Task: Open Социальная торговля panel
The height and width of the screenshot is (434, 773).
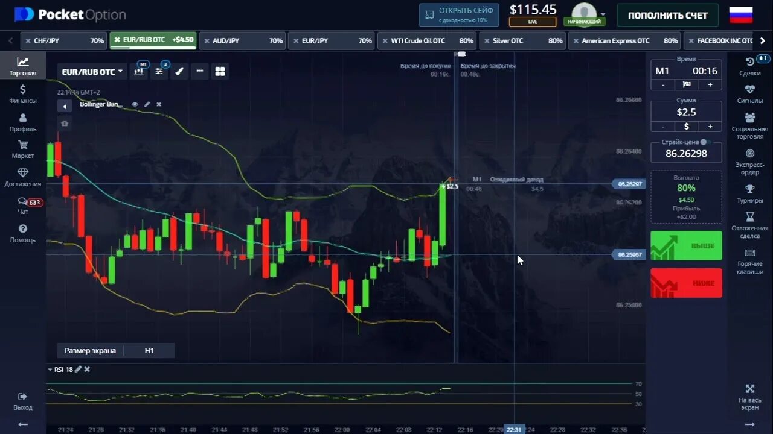Action: 750,125
